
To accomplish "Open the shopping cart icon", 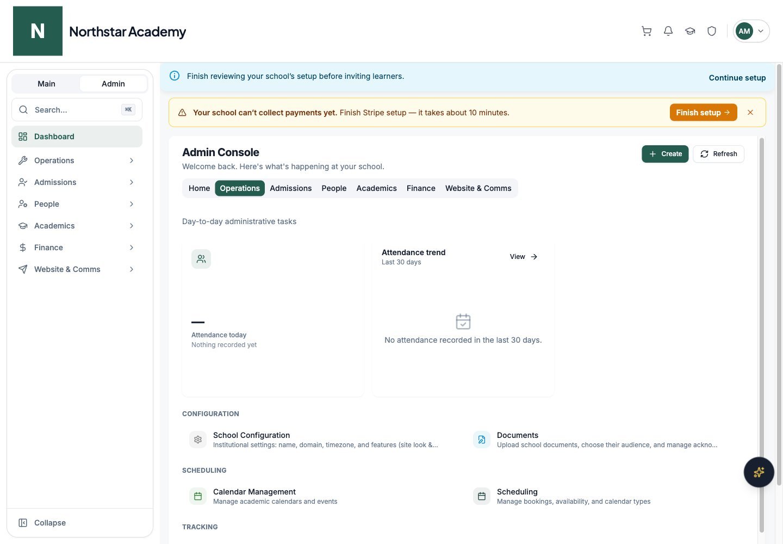I will [647, 31].
